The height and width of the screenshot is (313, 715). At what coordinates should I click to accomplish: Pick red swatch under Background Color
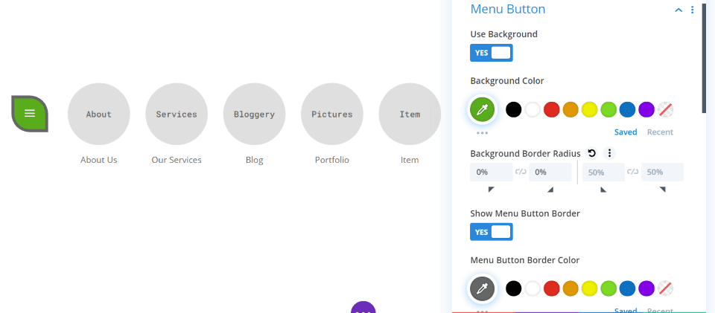pyautogui.click(x=552, y=109)
